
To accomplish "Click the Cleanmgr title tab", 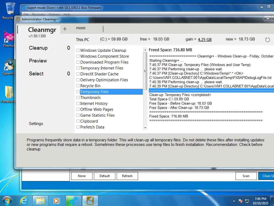I will [x=42, y=30].
